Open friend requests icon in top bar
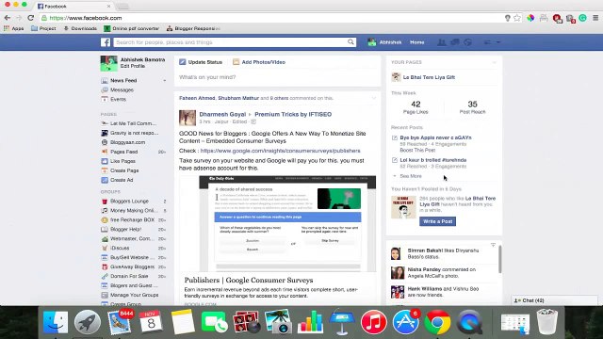Image resolution: width=603 pixels, height=339 pixels. tap(442, 42)
